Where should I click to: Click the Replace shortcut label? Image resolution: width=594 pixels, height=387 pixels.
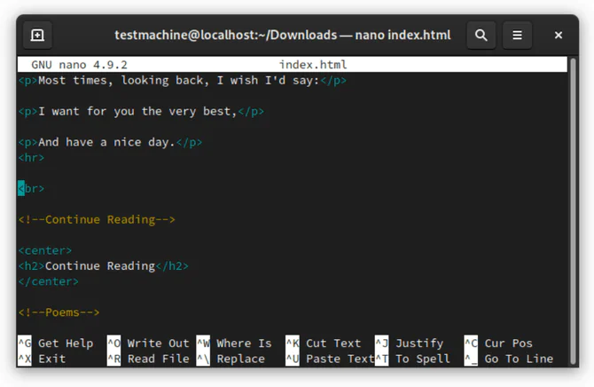(240, 359)
